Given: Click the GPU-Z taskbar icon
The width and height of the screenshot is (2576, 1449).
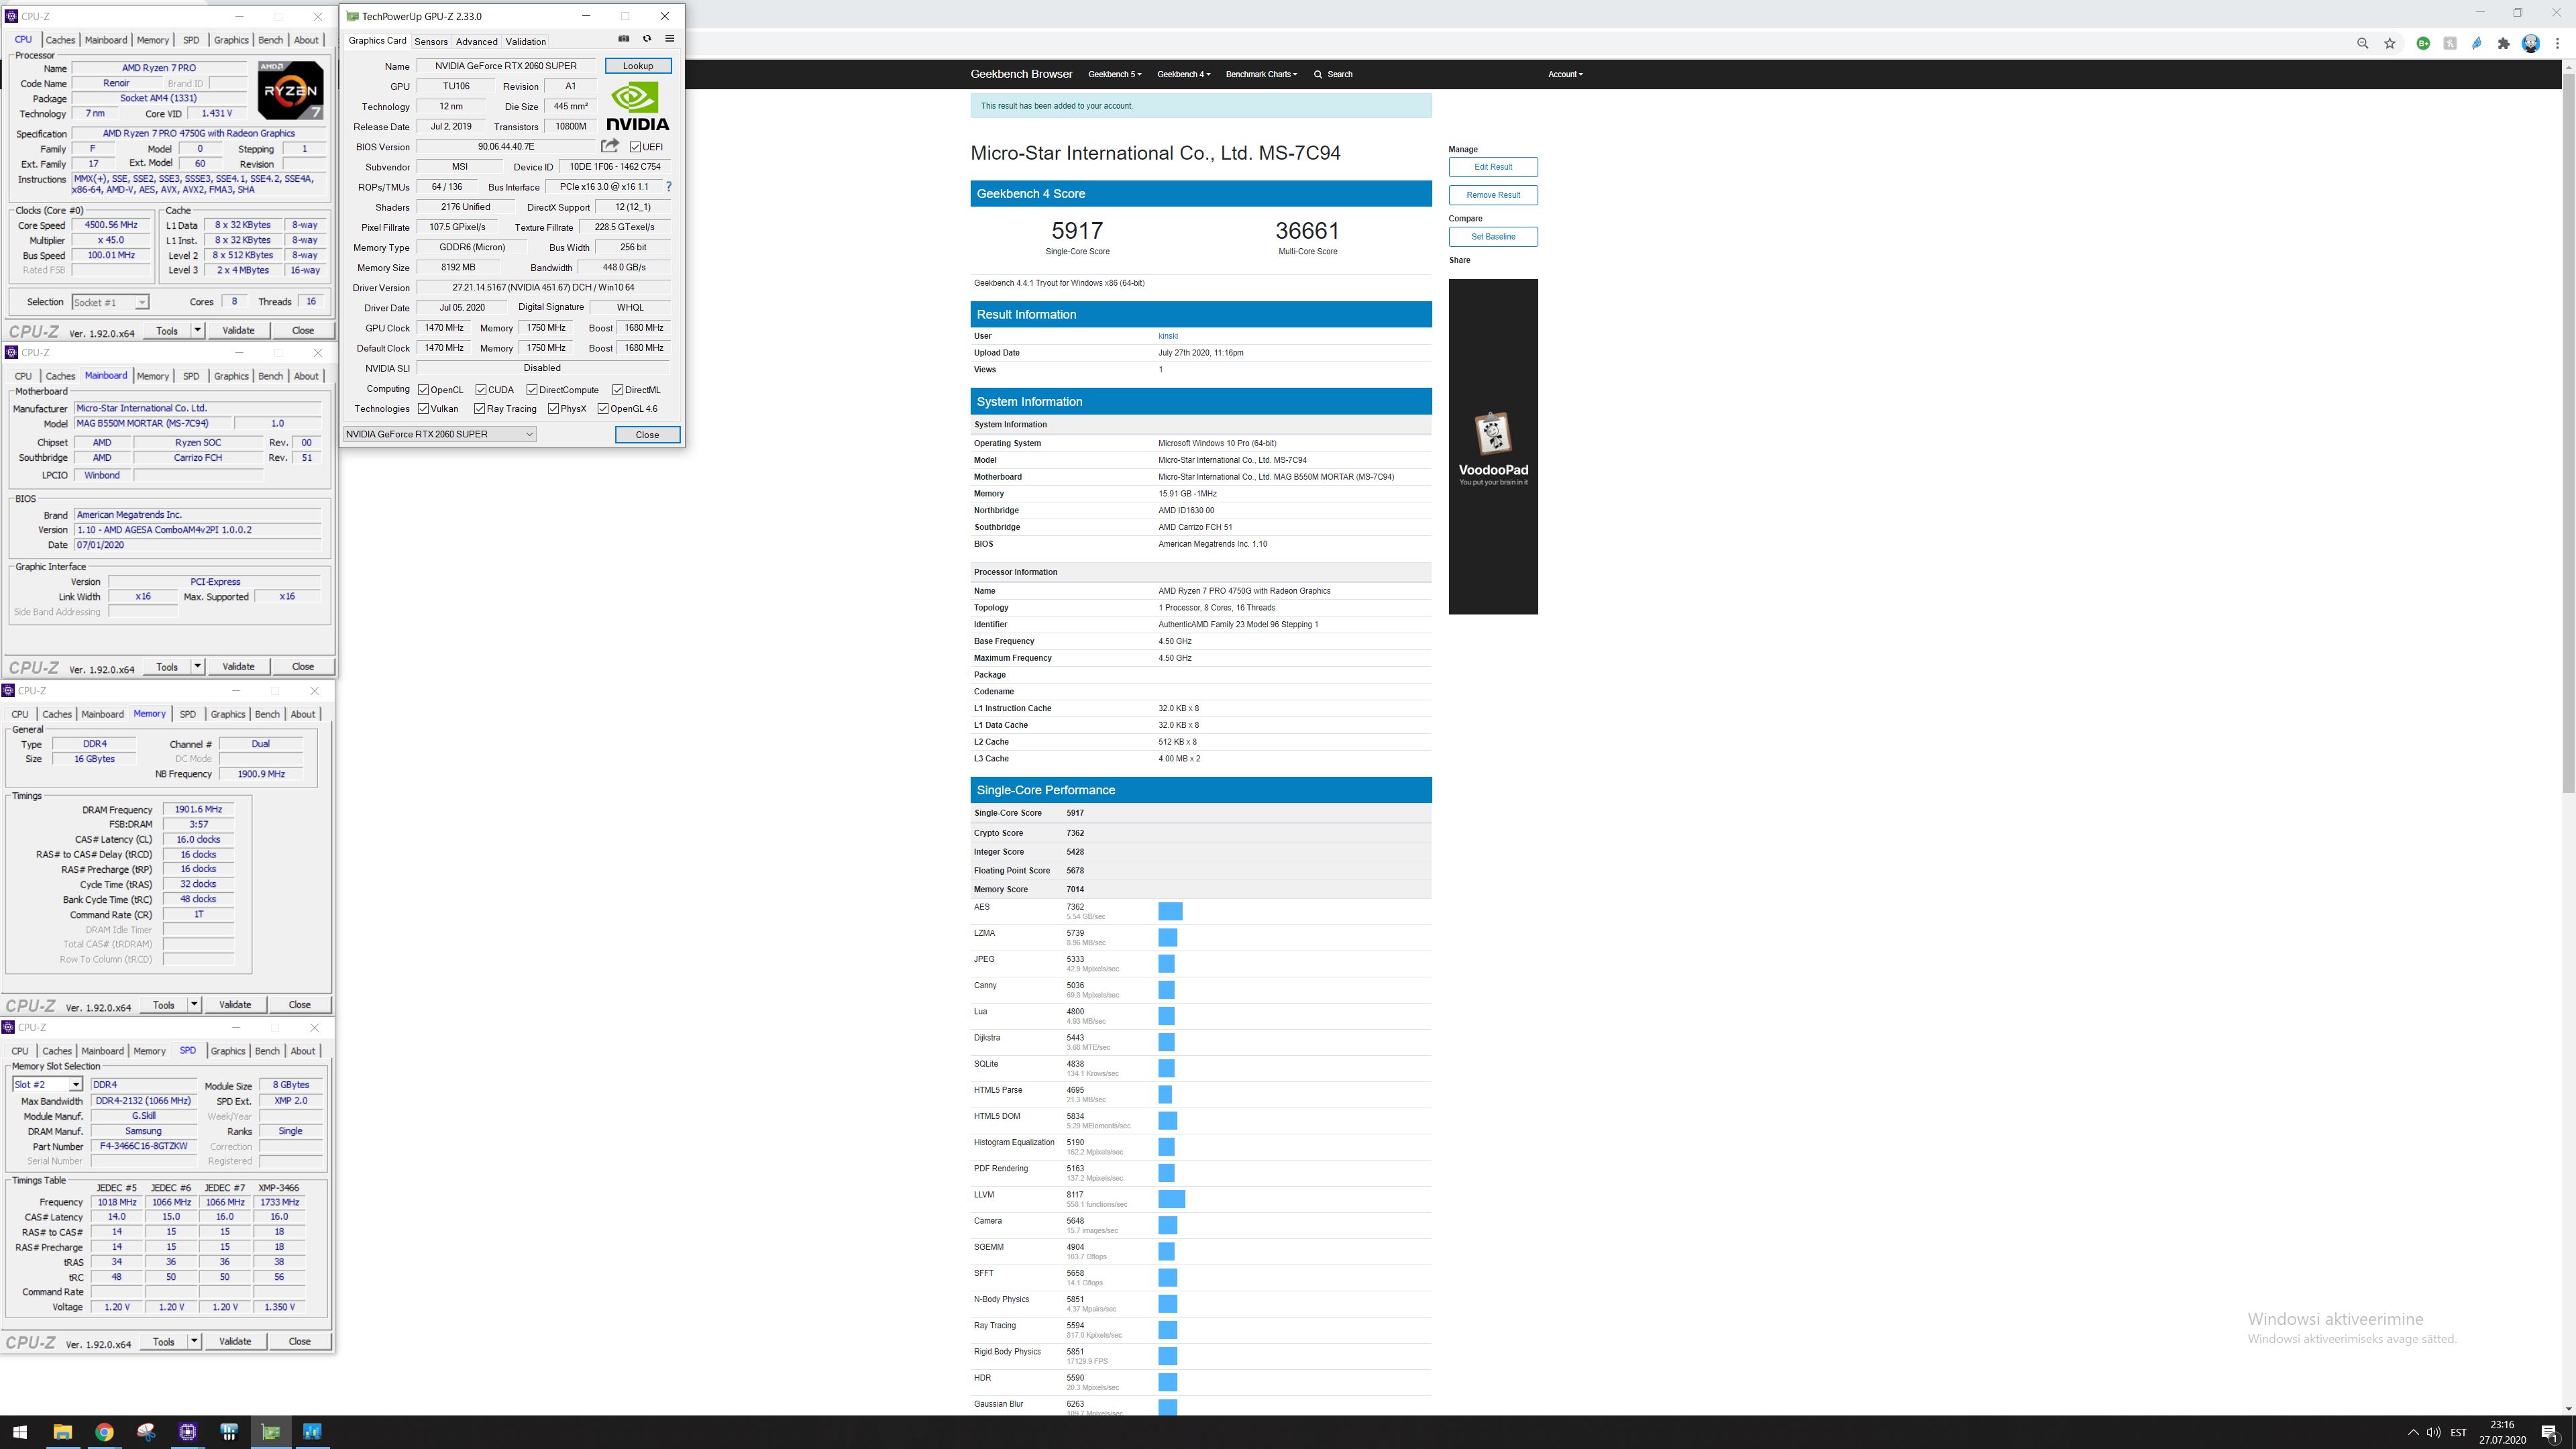Looking at the screenshot, I should pos(271,1432).
